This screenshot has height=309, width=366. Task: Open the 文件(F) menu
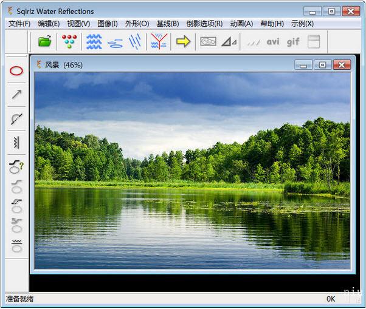coord(19,24)
